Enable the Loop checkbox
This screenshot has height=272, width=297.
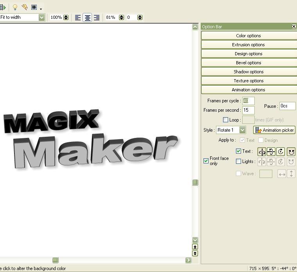(225, 120)
